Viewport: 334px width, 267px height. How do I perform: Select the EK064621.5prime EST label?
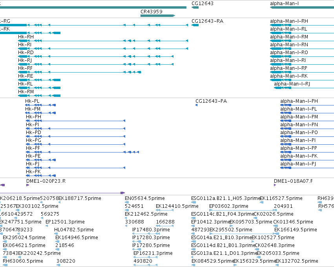pyautogui.click(x=24, y=245)
